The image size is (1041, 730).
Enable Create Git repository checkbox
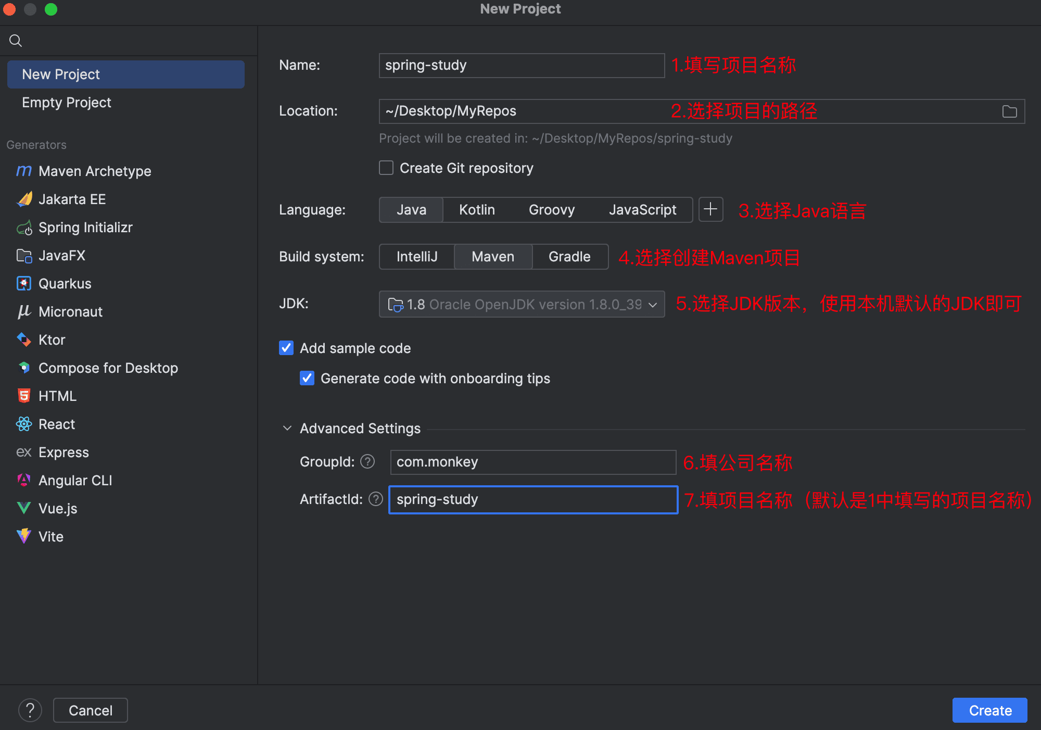coord(386,168)
